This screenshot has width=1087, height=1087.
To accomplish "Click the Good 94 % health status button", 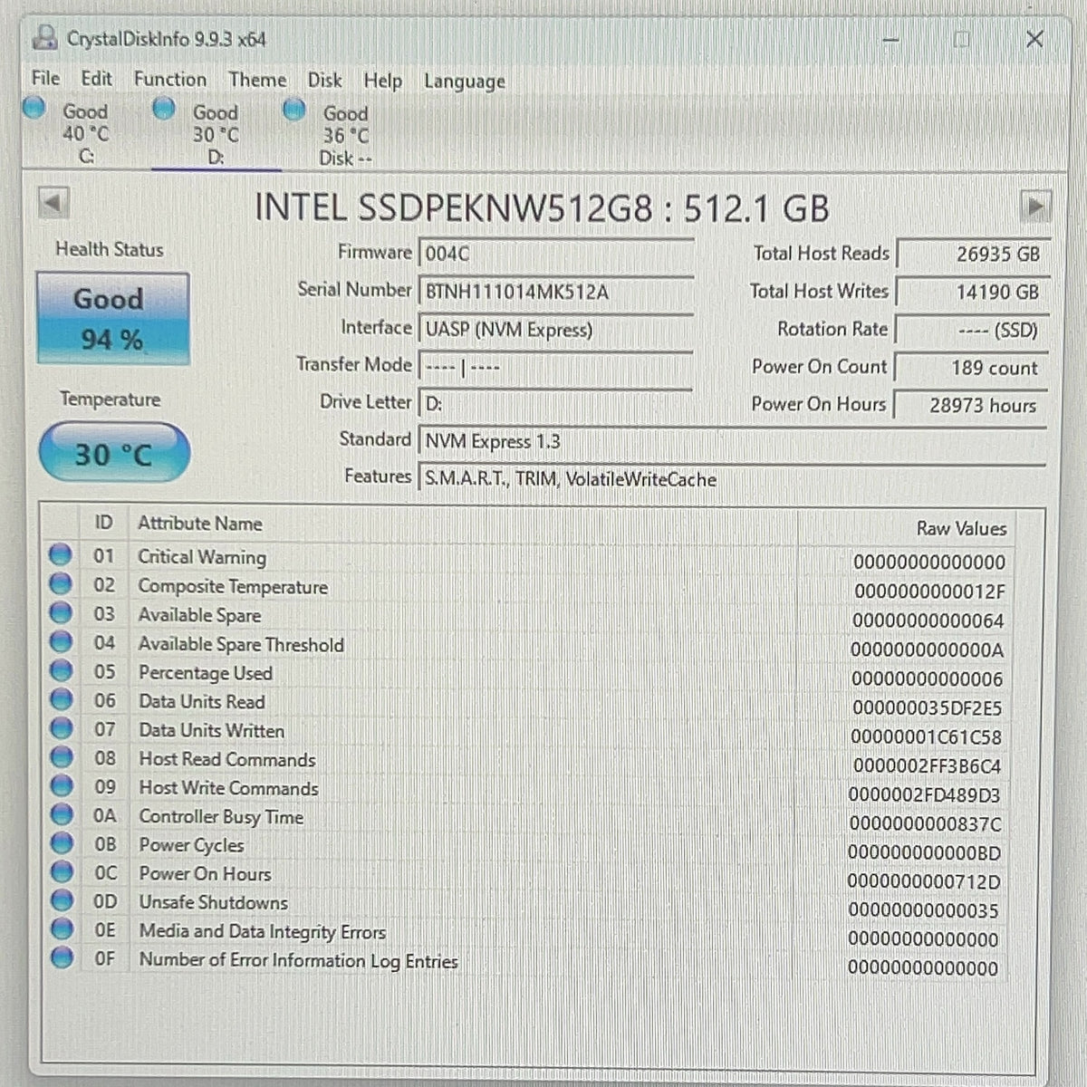I will (x=112, y=319).
